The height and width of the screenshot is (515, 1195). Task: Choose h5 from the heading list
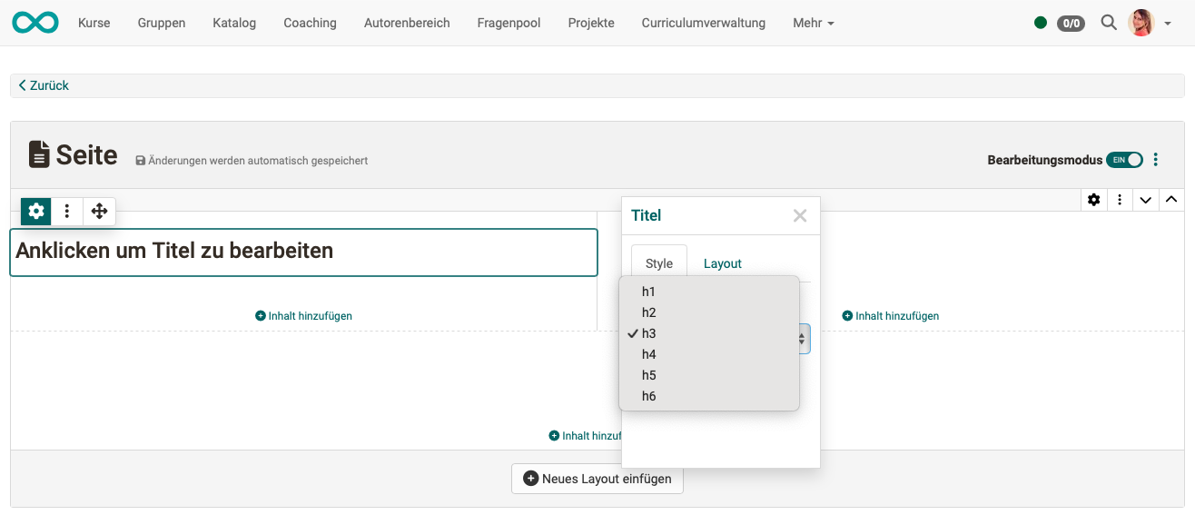[x=648, y=375]
